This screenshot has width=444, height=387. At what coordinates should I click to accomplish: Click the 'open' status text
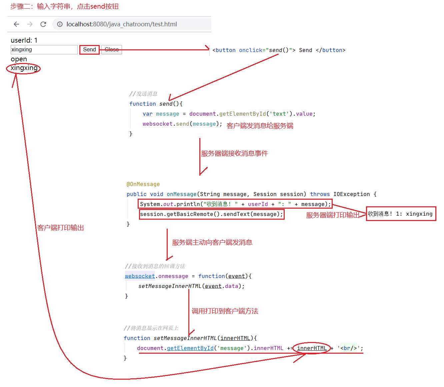(19, 59)
